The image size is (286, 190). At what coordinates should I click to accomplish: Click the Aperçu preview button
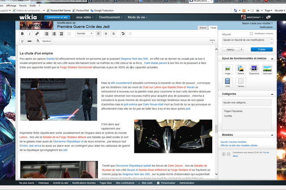(x=231, y=50)
